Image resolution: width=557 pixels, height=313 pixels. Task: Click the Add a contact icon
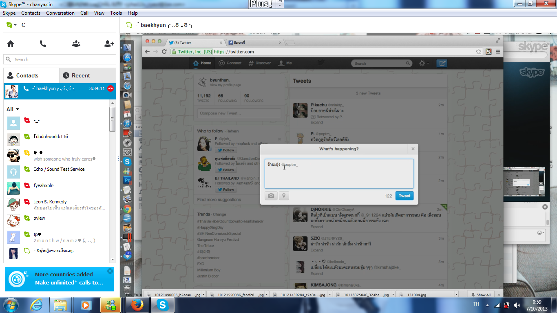[109, 44]
